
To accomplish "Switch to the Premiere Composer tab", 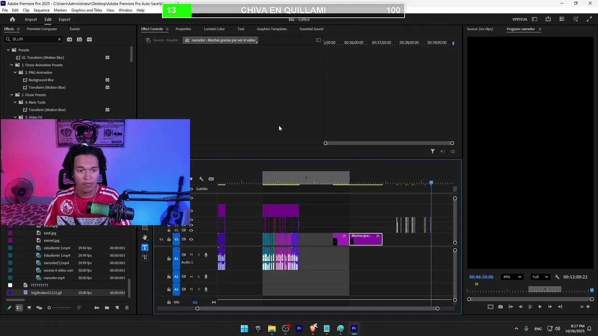I will [x=42, y=29].
